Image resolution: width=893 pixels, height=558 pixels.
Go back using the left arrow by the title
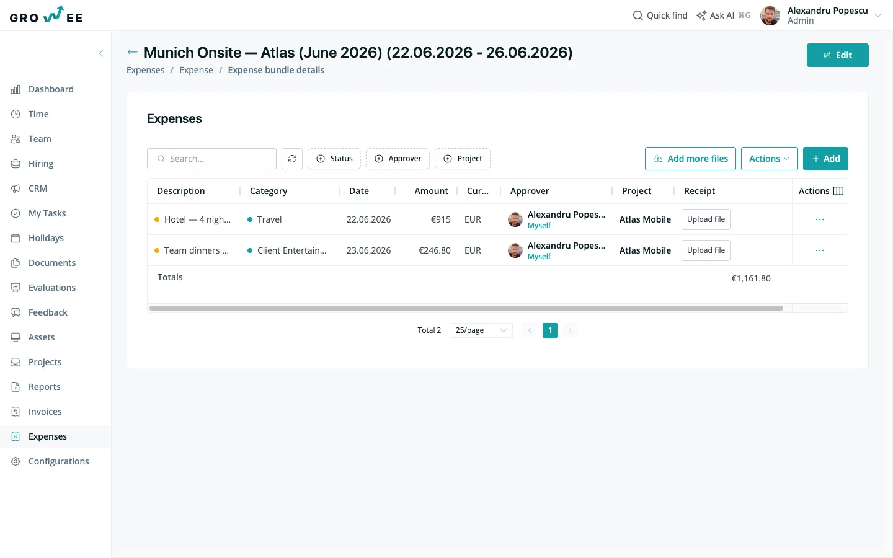132,53
